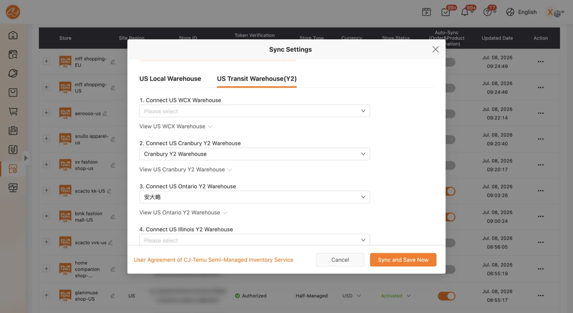Viewport: 573px width, 313px height.
Task: Click the CJ logo at top left
Action: pyautogui.click(x=13, y=12)
